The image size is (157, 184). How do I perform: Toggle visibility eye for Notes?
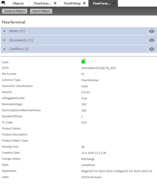tap(152, 31)
